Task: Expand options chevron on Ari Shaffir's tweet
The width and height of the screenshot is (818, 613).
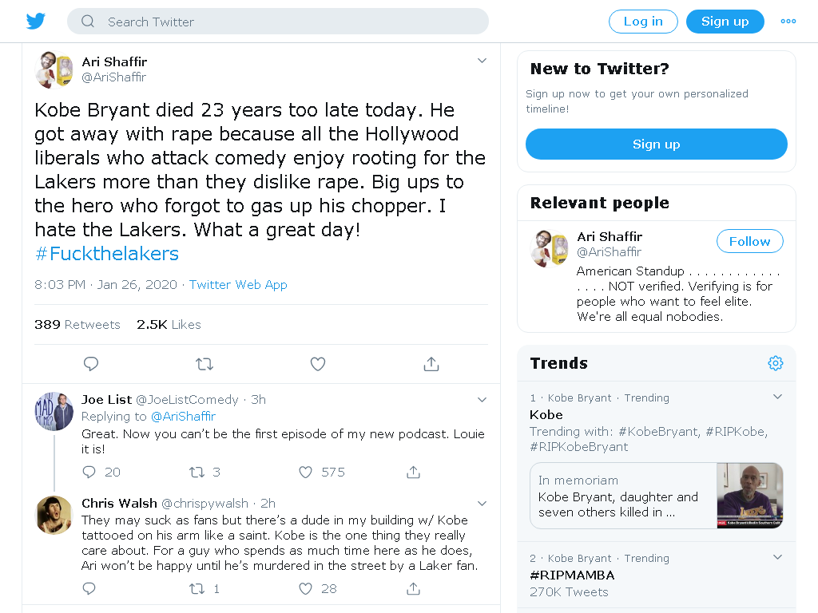Action: [x=482, y=61]
